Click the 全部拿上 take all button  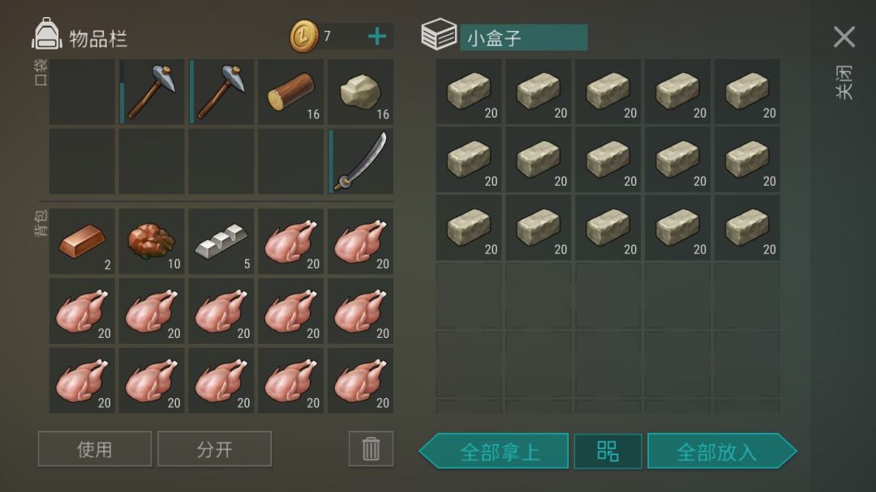(x=494, y=451)
